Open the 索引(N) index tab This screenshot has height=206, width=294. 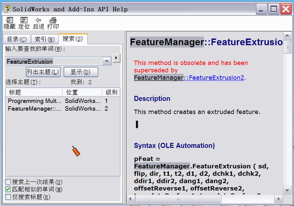pyautogui.click(x=45, y=40)
